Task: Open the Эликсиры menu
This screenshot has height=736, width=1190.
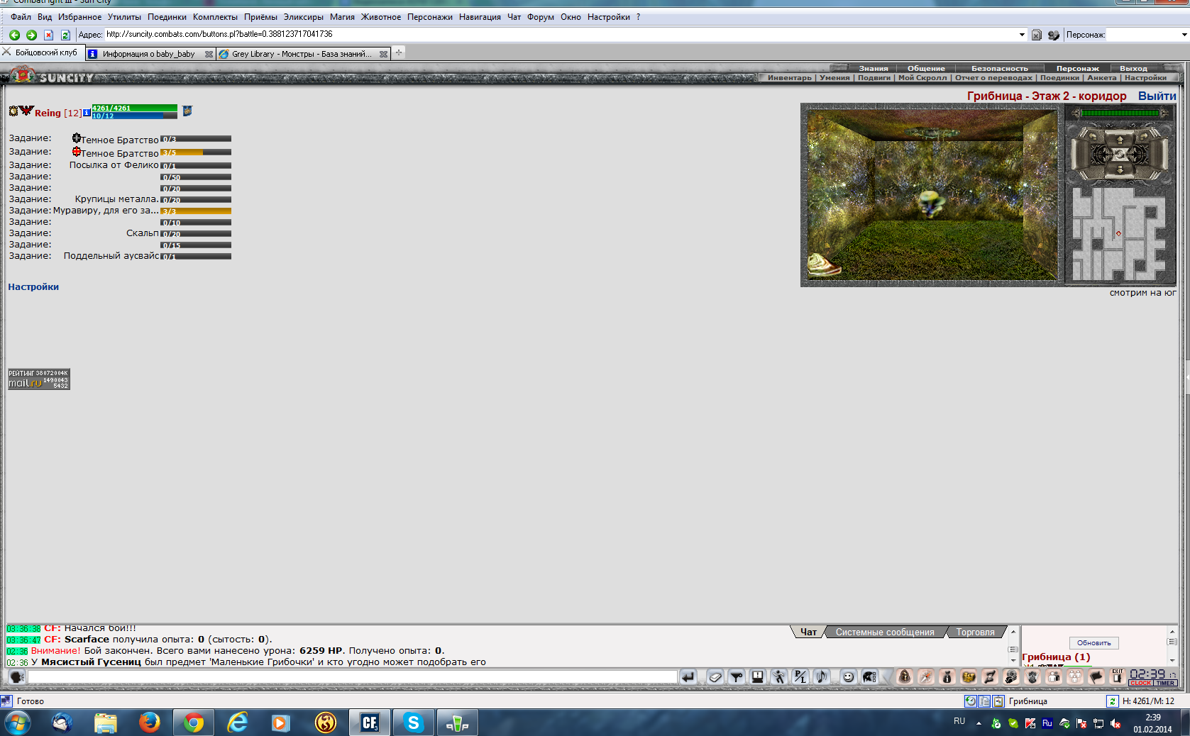Action: 303,17
